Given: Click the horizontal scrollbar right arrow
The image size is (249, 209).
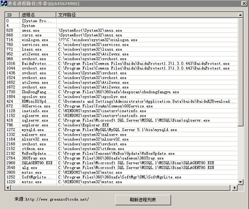Looking at the screenshot, I should coord(235,188).
